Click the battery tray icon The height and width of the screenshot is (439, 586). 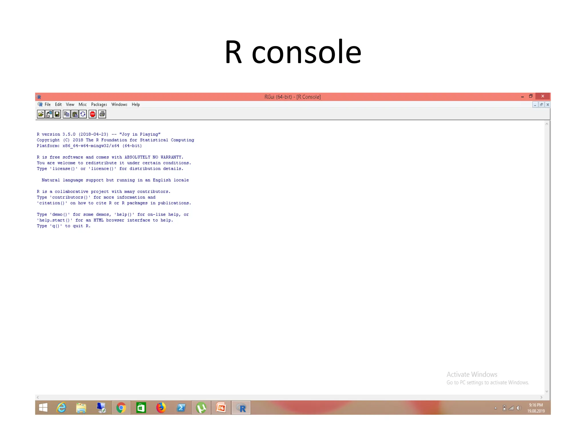click(504, 408)
